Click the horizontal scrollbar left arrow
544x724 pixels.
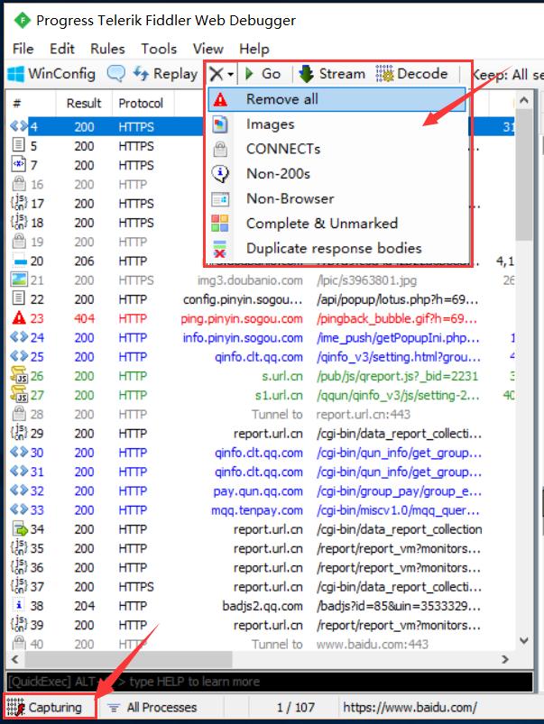(x=14, y=659)
